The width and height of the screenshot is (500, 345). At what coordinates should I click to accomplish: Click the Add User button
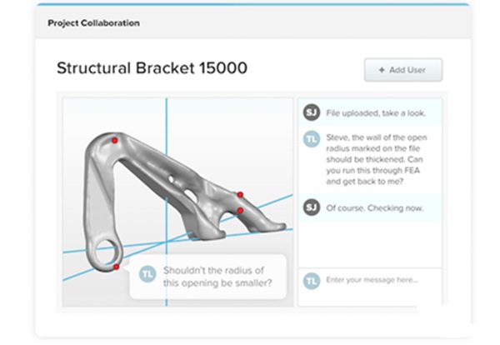pos(403,70)
